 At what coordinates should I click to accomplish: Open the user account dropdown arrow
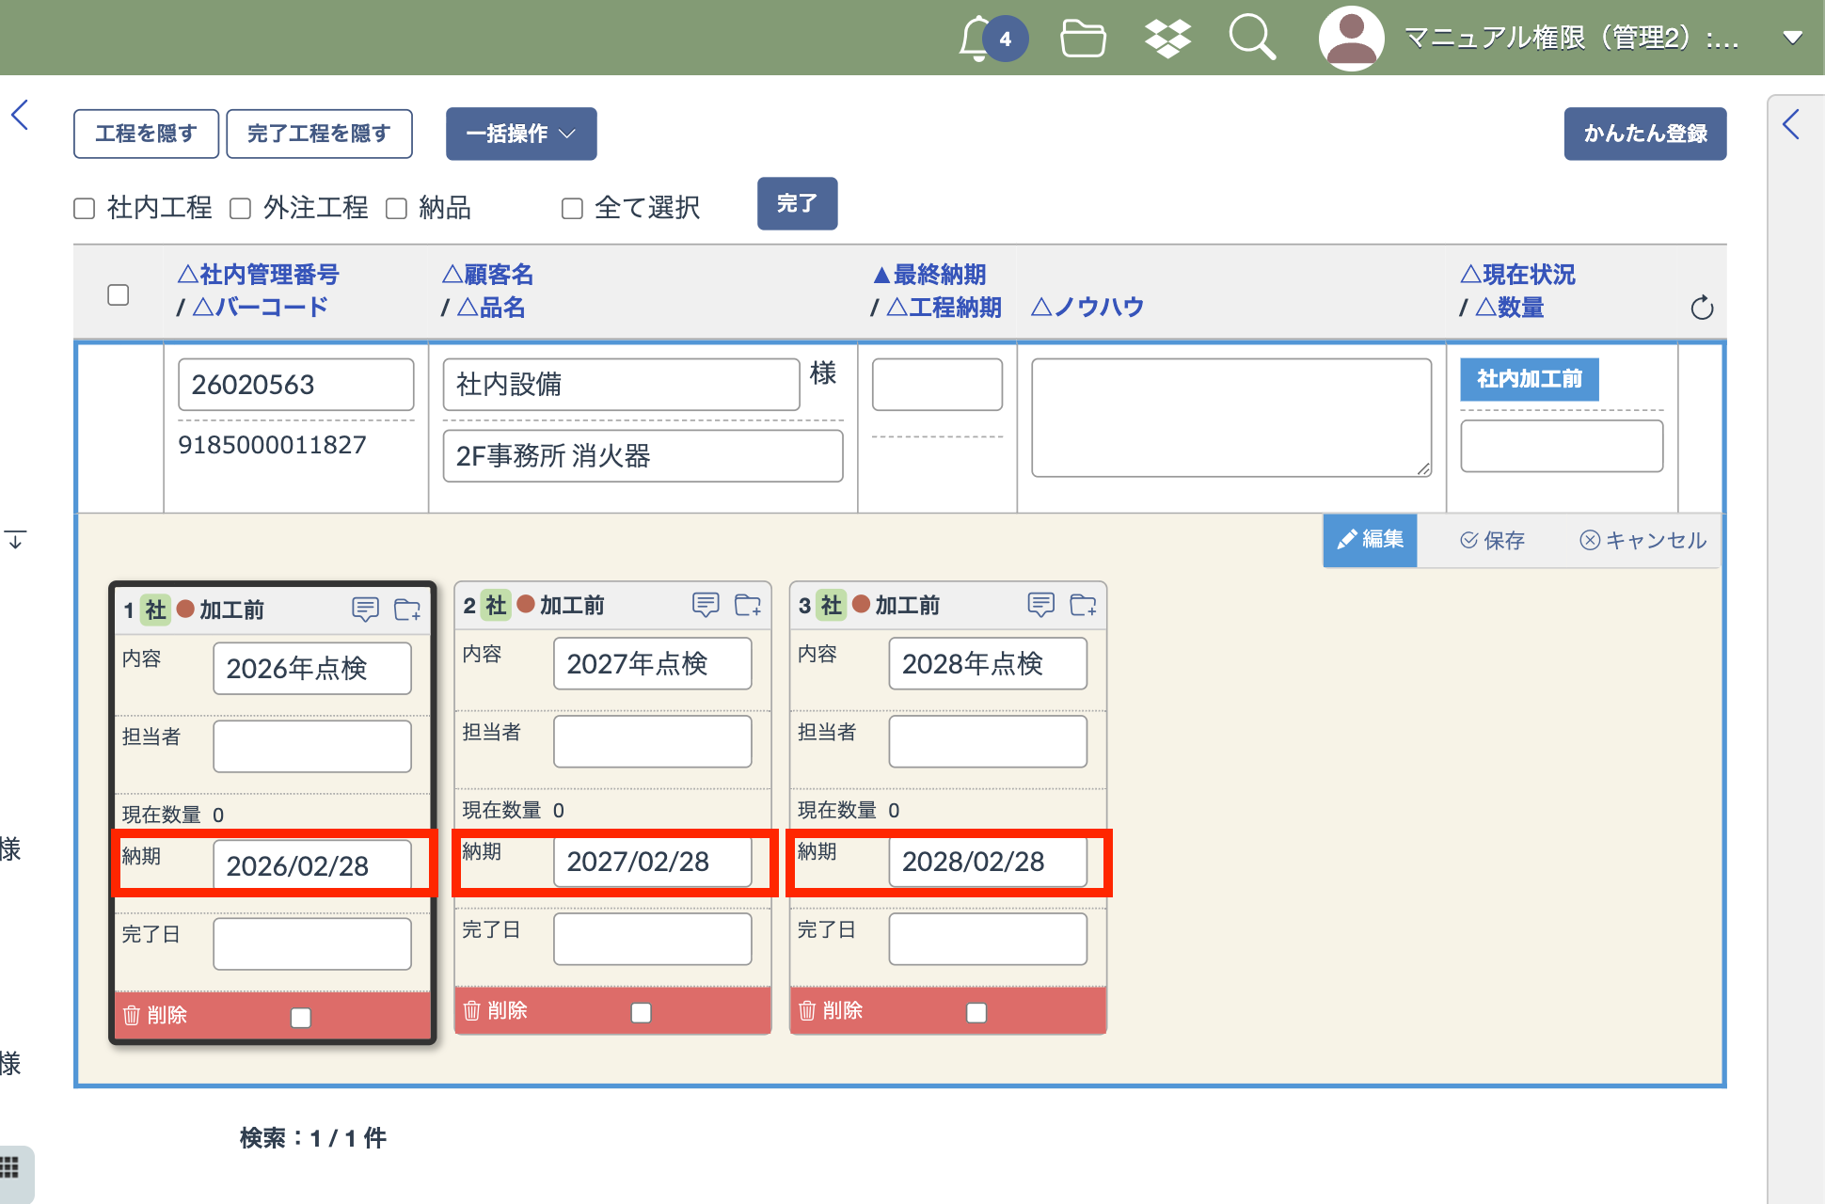pyautogui.click(x=1792, y=39)
